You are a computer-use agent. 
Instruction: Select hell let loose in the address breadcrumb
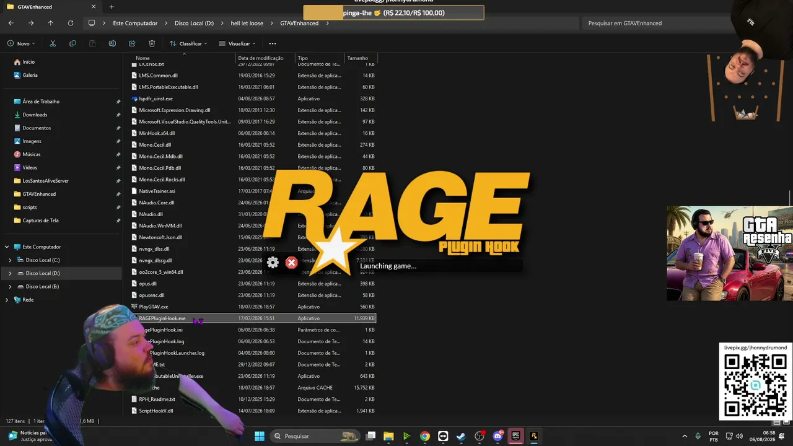point(247,23)
